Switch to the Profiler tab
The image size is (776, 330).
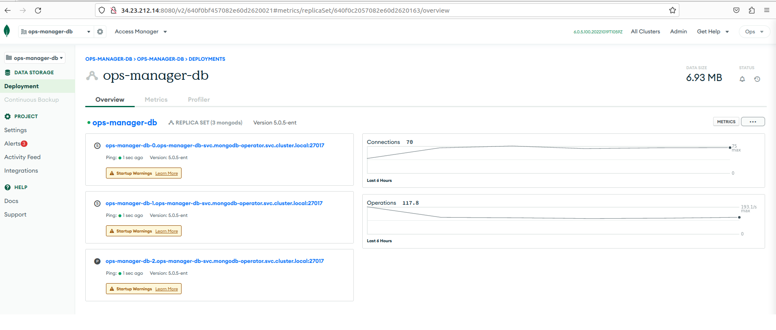point(199,100)
